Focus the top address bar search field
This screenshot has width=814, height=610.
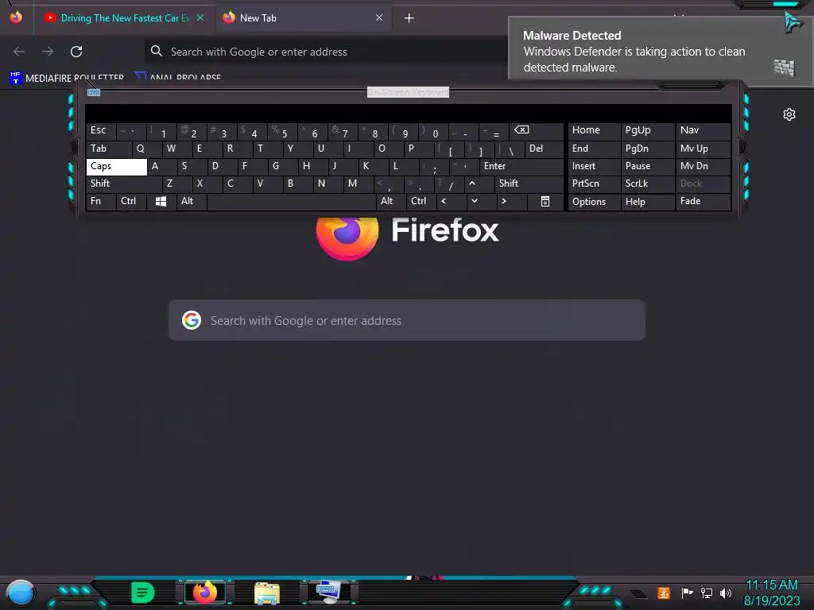click(x=327, y=52)
